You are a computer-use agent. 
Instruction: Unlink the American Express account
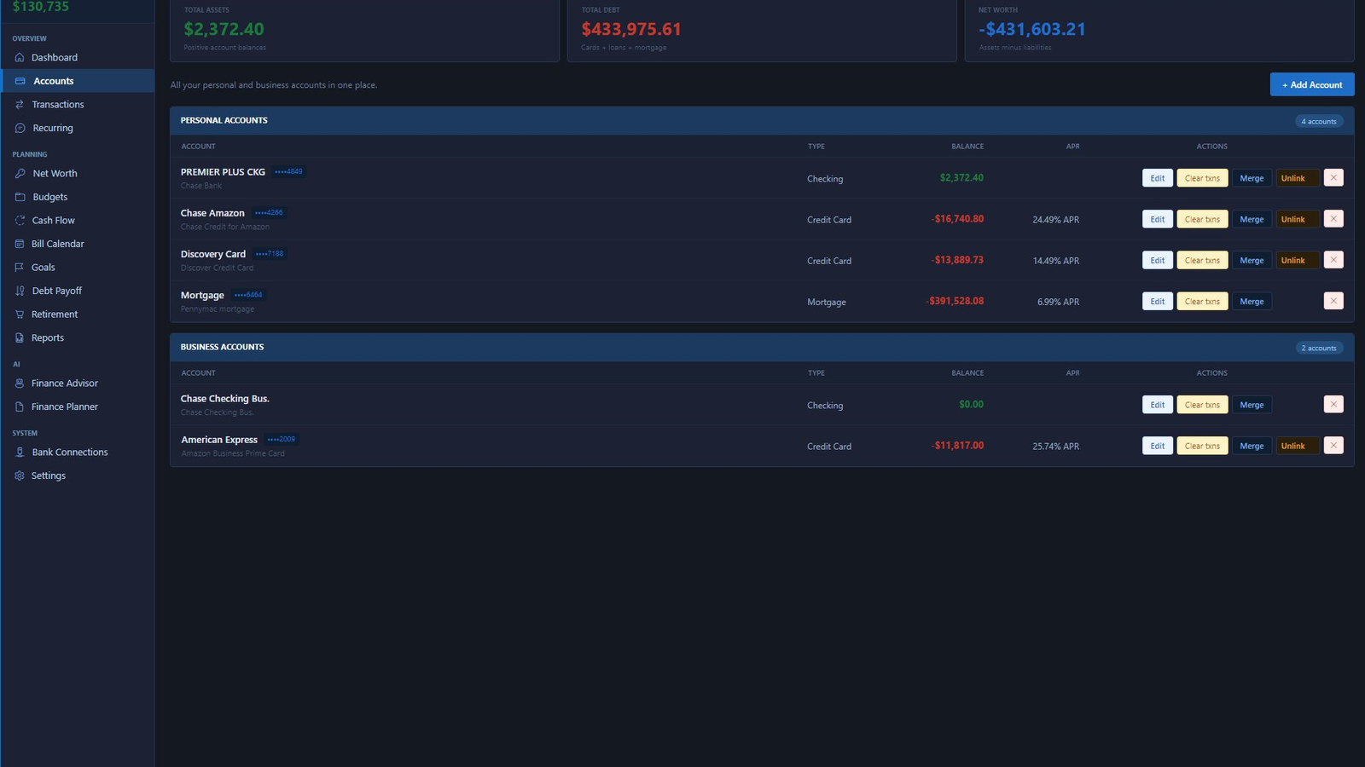click(x=1298, y=446)
